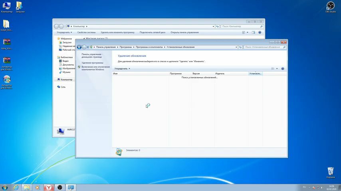Click forward arrow in updates window
Screen dimensions: 341x191
pyautogui.click(x=84, y=47)
